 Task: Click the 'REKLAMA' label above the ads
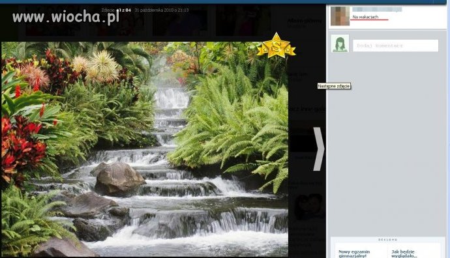387,239
